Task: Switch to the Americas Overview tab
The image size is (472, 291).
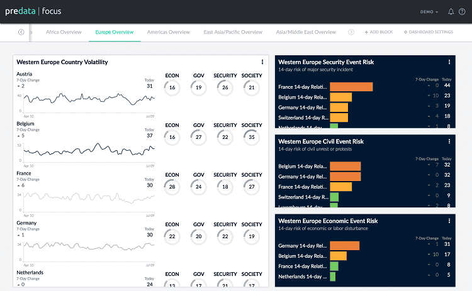Action: pos(168,32)
